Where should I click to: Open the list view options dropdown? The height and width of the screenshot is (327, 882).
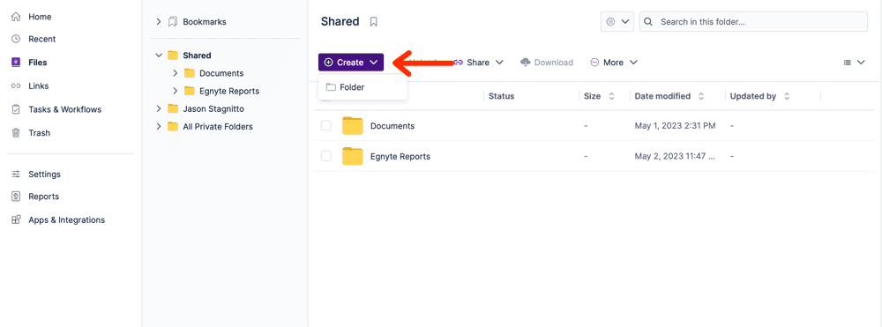854,63
